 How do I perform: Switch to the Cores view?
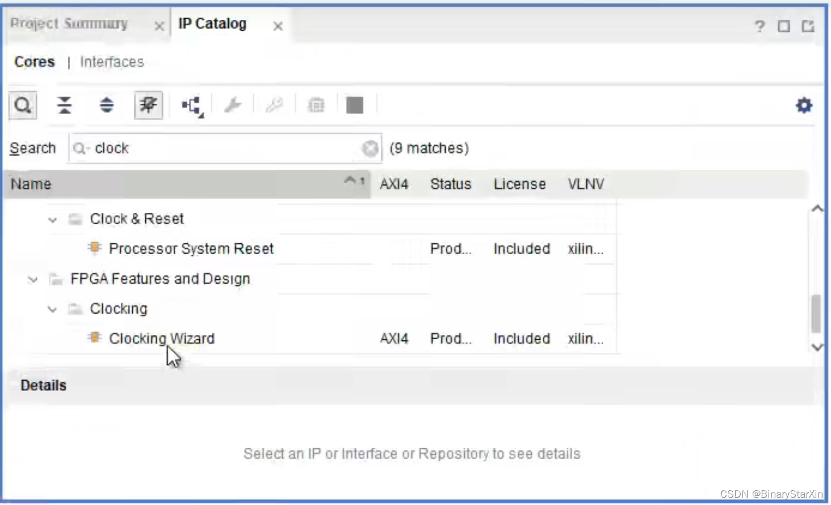coord(35,62)
